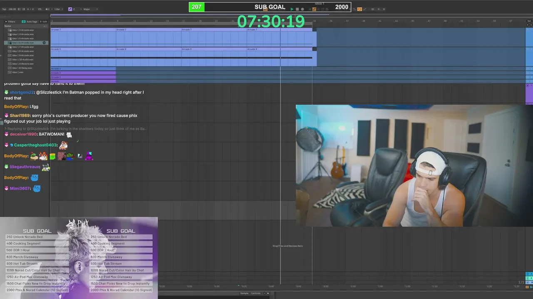
Task: Select Idea 1 9-Arcade.wav file
Action: [23, 55]
